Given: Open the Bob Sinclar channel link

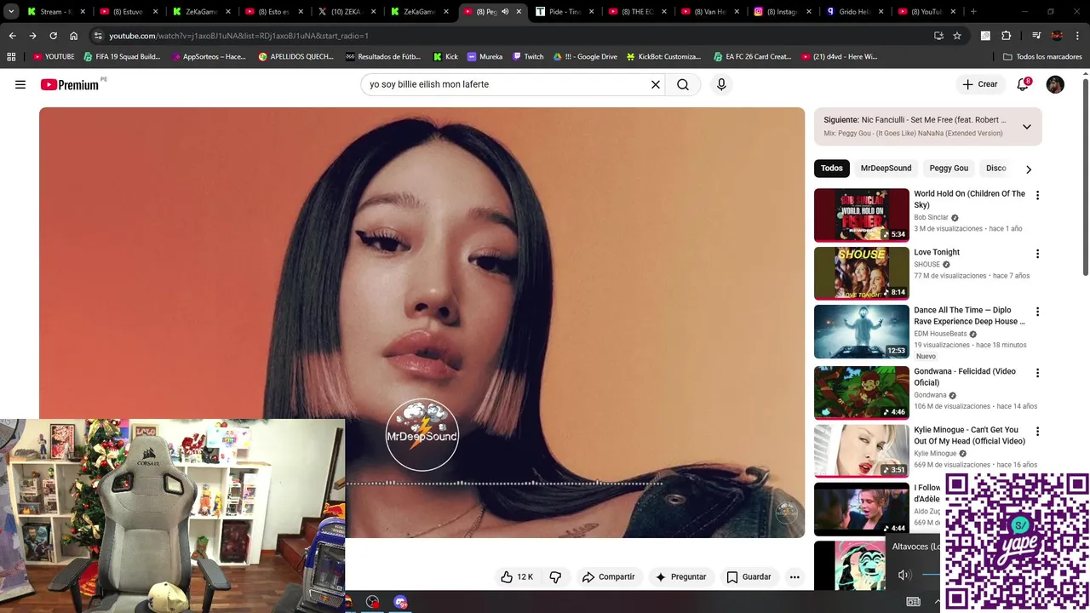Looking at the screenshot, I should (x=931, y=217).
